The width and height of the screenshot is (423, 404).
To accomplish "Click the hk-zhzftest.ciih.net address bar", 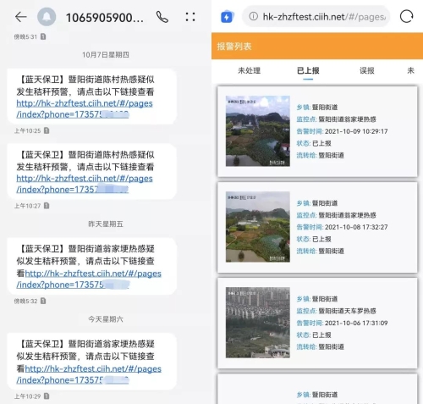I will pos(316,17).
